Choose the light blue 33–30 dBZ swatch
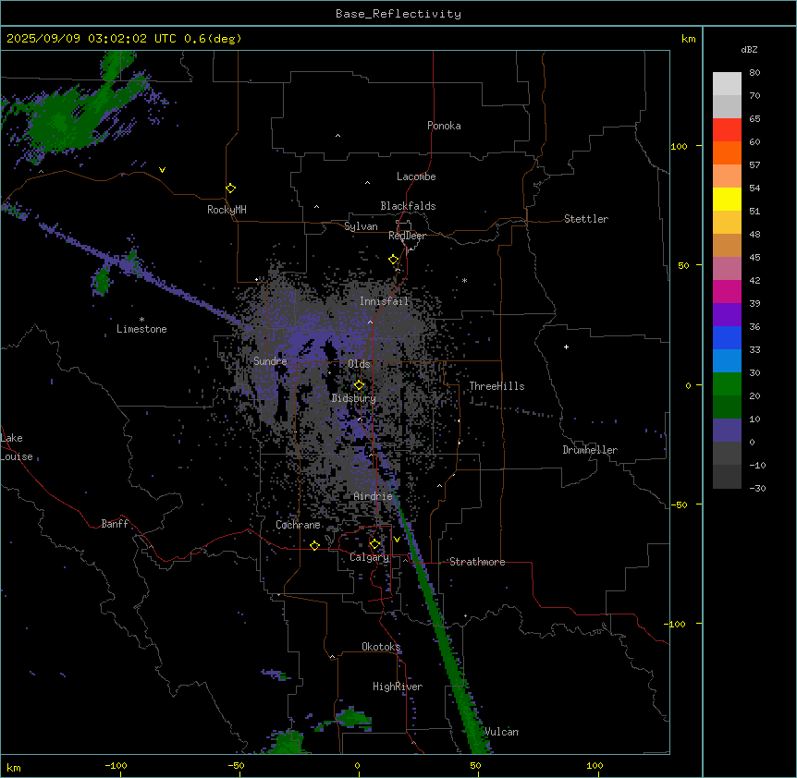Image resolution: width=797 pixels, height=778 pixels. coord(727,361)
